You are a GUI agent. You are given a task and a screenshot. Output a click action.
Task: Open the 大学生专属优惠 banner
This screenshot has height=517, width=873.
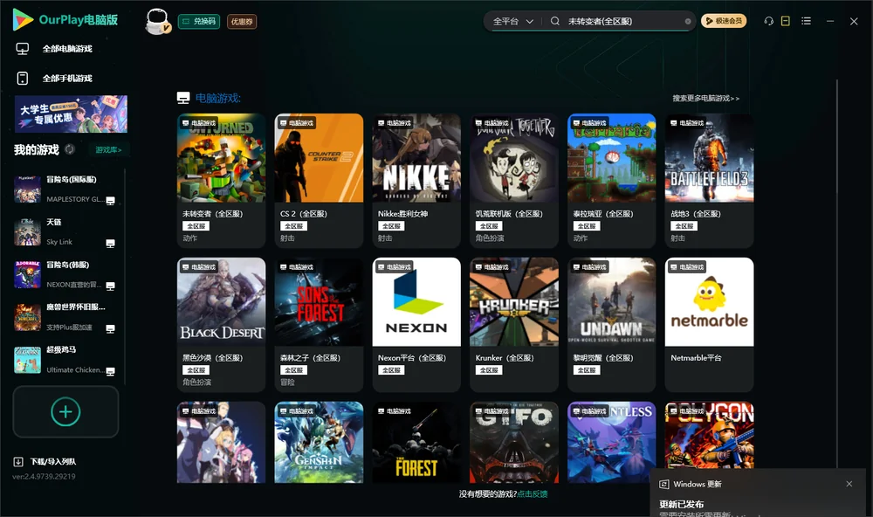72,114
